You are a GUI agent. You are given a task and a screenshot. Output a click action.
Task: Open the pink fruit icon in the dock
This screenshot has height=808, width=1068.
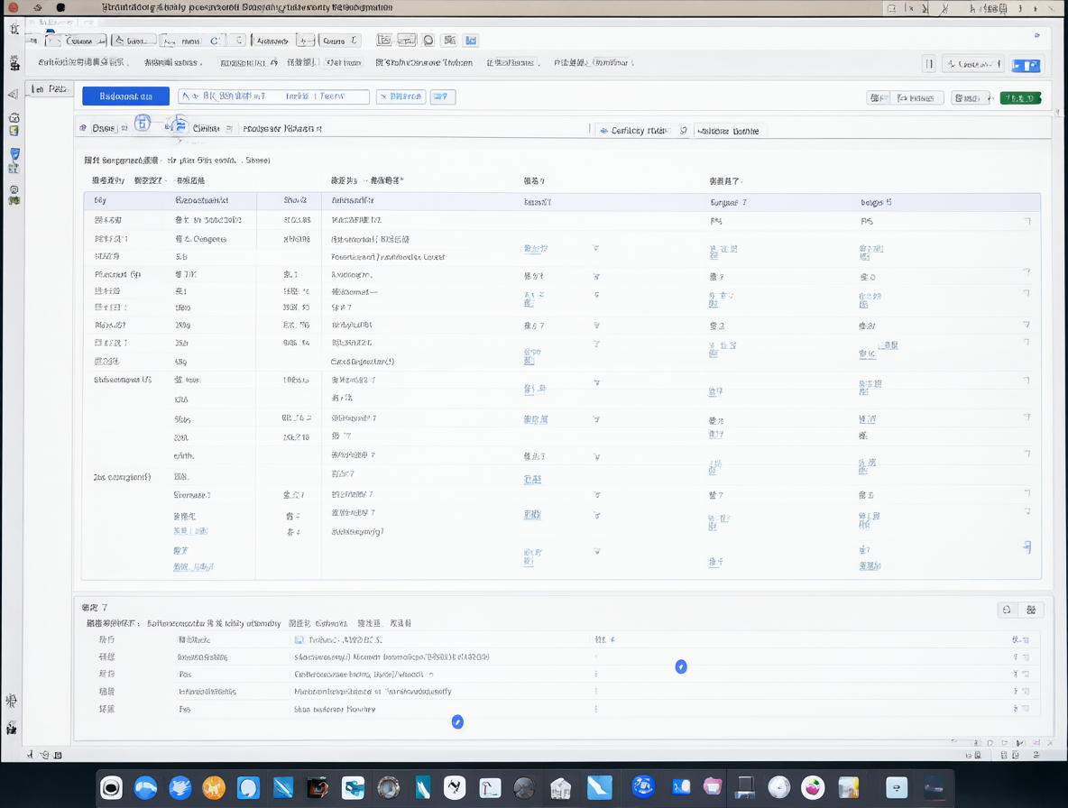(x=813, y=788)
